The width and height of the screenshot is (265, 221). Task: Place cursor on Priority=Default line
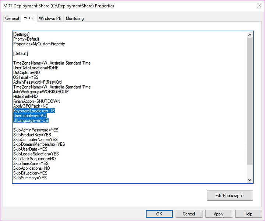click(26, 39)
